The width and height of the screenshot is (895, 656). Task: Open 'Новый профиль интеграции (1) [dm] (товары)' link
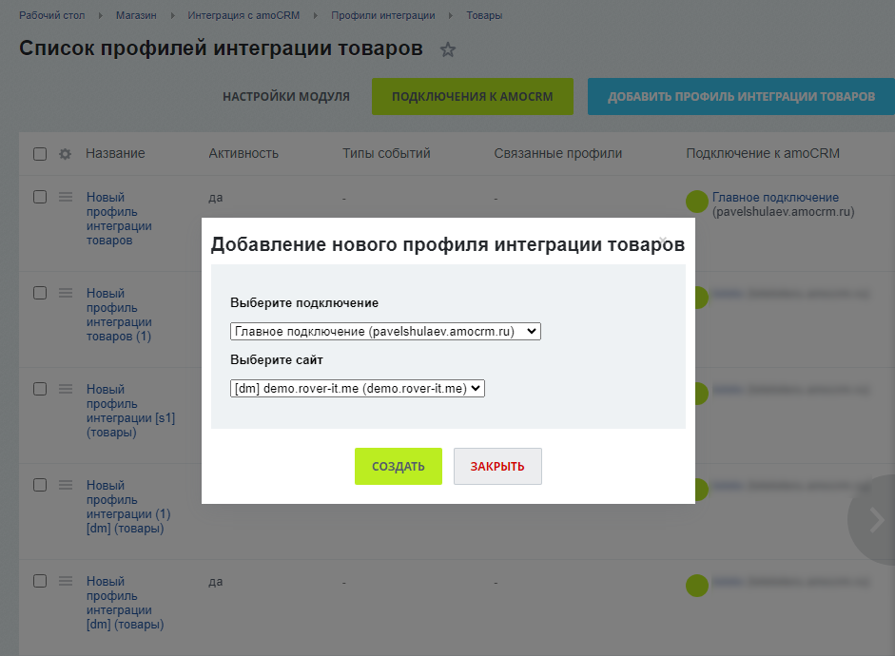pyautogui.click(x=128, y=507)
